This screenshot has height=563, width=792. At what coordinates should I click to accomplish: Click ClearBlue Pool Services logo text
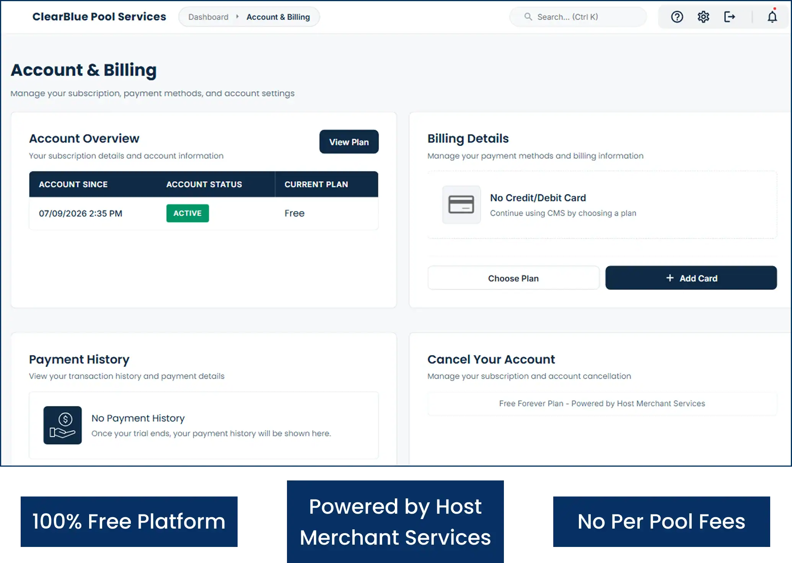coord(99,16)
